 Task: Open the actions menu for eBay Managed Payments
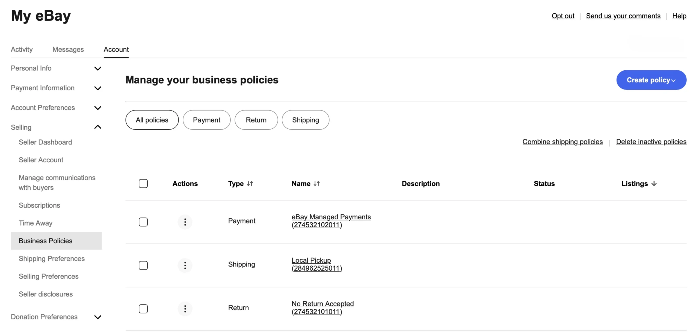click(185, 222)
